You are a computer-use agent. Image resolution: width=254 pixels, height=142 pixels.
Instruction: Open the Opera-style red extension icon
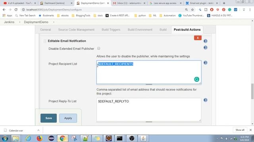coord(212,9)
